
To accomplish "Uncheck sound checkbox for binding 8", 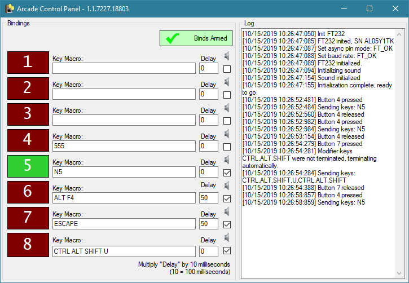I will 227,251.
